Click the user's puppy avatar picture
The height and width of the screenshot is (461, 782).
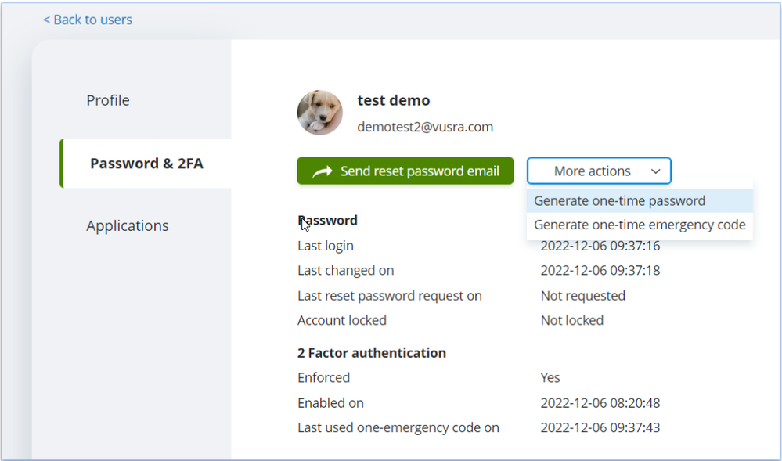[x=319, y=113]
